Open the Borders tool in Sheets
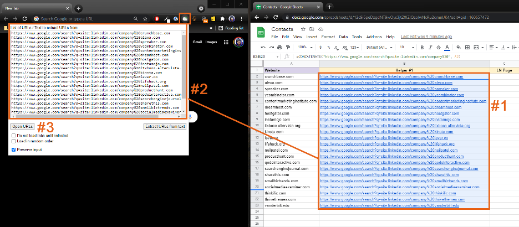Viewport: 519px width, 227px height. [467, 48]
